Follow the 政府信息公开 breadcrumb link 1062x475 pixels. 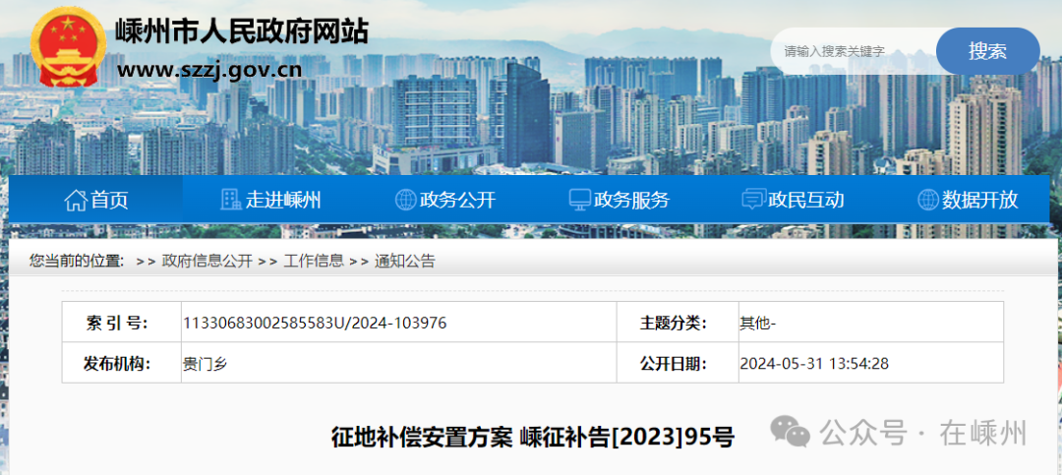click(x=206, y=261)
